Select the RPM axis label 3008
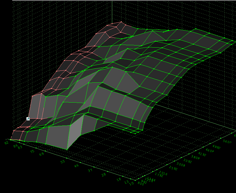 click(x=181, y=164)
